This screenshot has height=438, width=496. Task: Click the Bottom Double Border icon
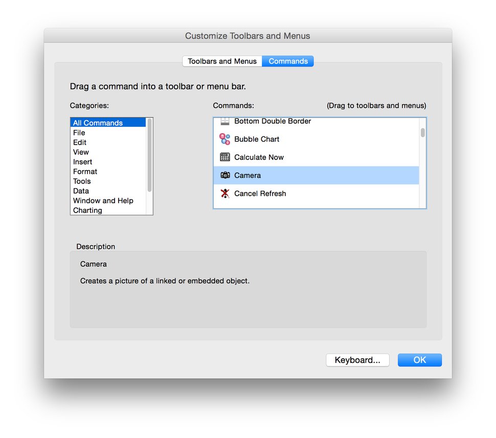pos(224,121)
